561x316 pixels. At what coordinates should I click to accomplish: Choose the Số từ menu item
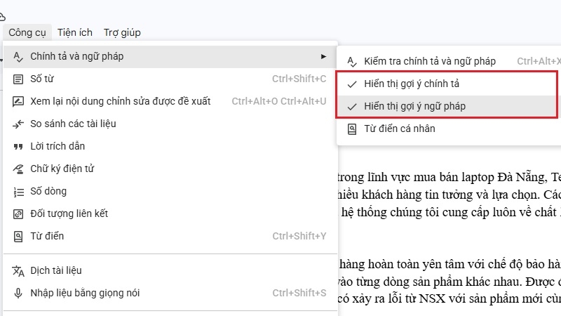coord(170,79)
